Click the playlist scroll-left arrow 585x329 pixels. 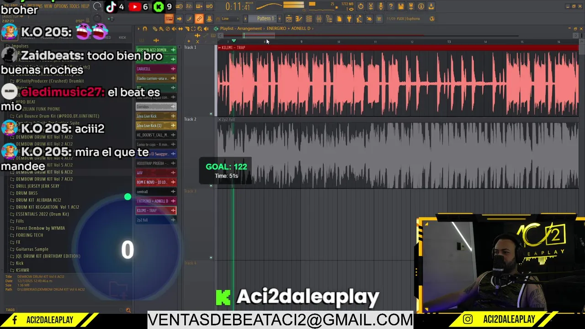[220, 35]
